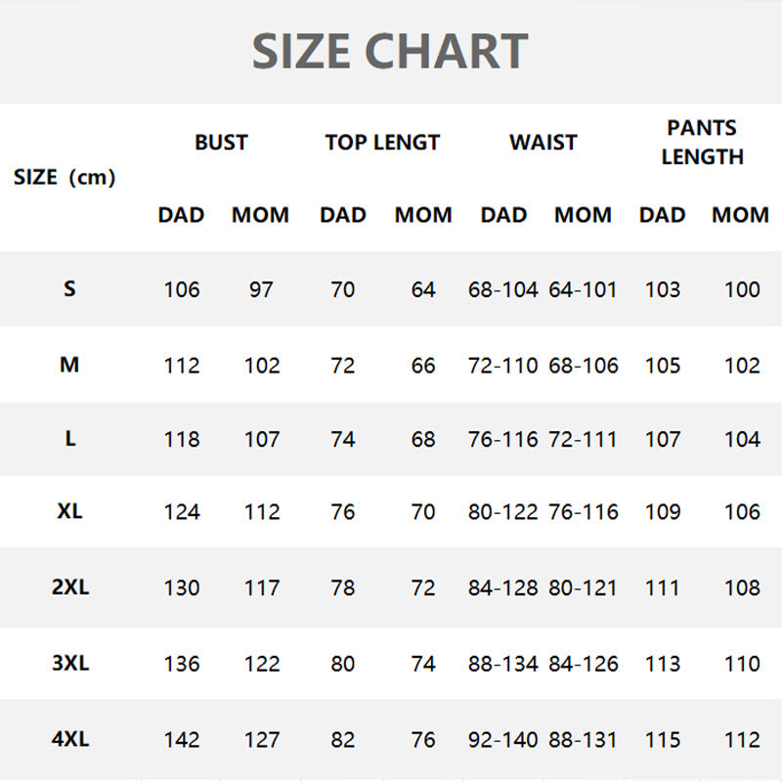Viewport: 782px width, 782px height.
Task: Click the SIZE (cm) header label
Action: click(65, 178)
